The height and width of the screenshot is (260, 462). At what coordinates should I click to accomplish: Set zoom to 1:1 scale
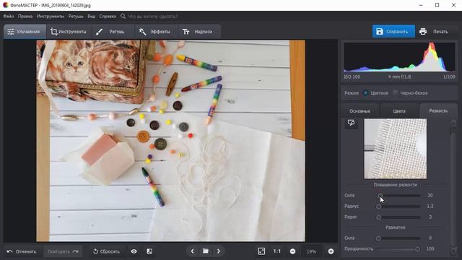coord(277,251)
